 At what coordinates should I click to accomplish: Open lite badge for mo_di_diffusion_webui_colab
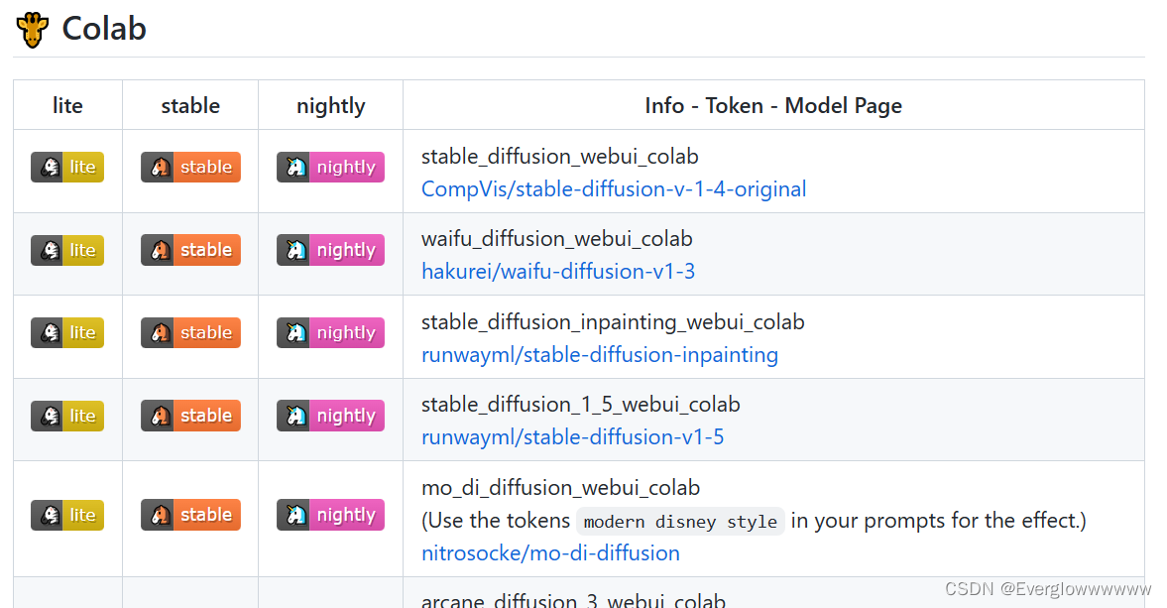[x=67, y=515]
